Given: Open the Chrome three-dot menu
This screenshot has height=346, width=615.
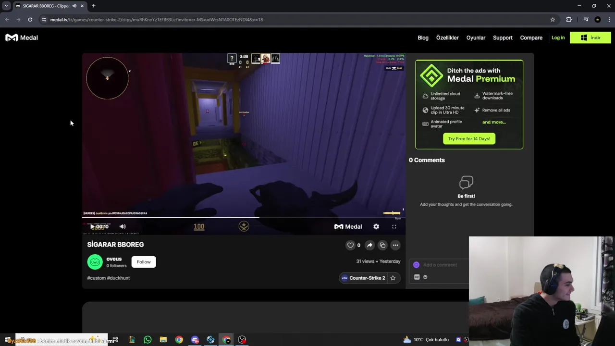Looking at the screenshot, I should pyautogui.click(x=609, y=20).
